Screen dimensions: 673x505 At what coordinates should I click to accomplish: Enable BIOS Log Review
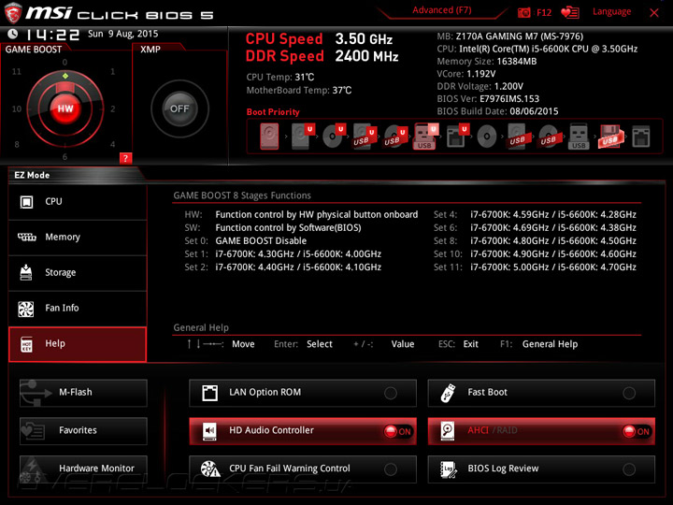[541, 469]
